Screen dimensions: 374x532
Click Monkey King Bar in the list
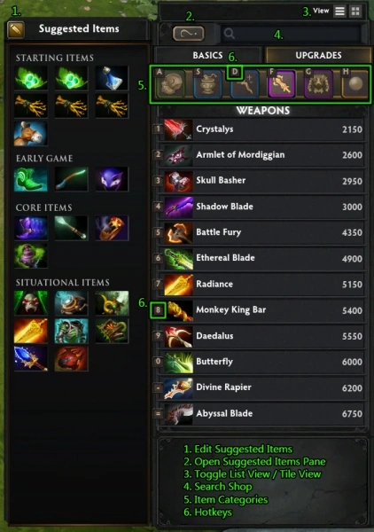pos(263,310)
